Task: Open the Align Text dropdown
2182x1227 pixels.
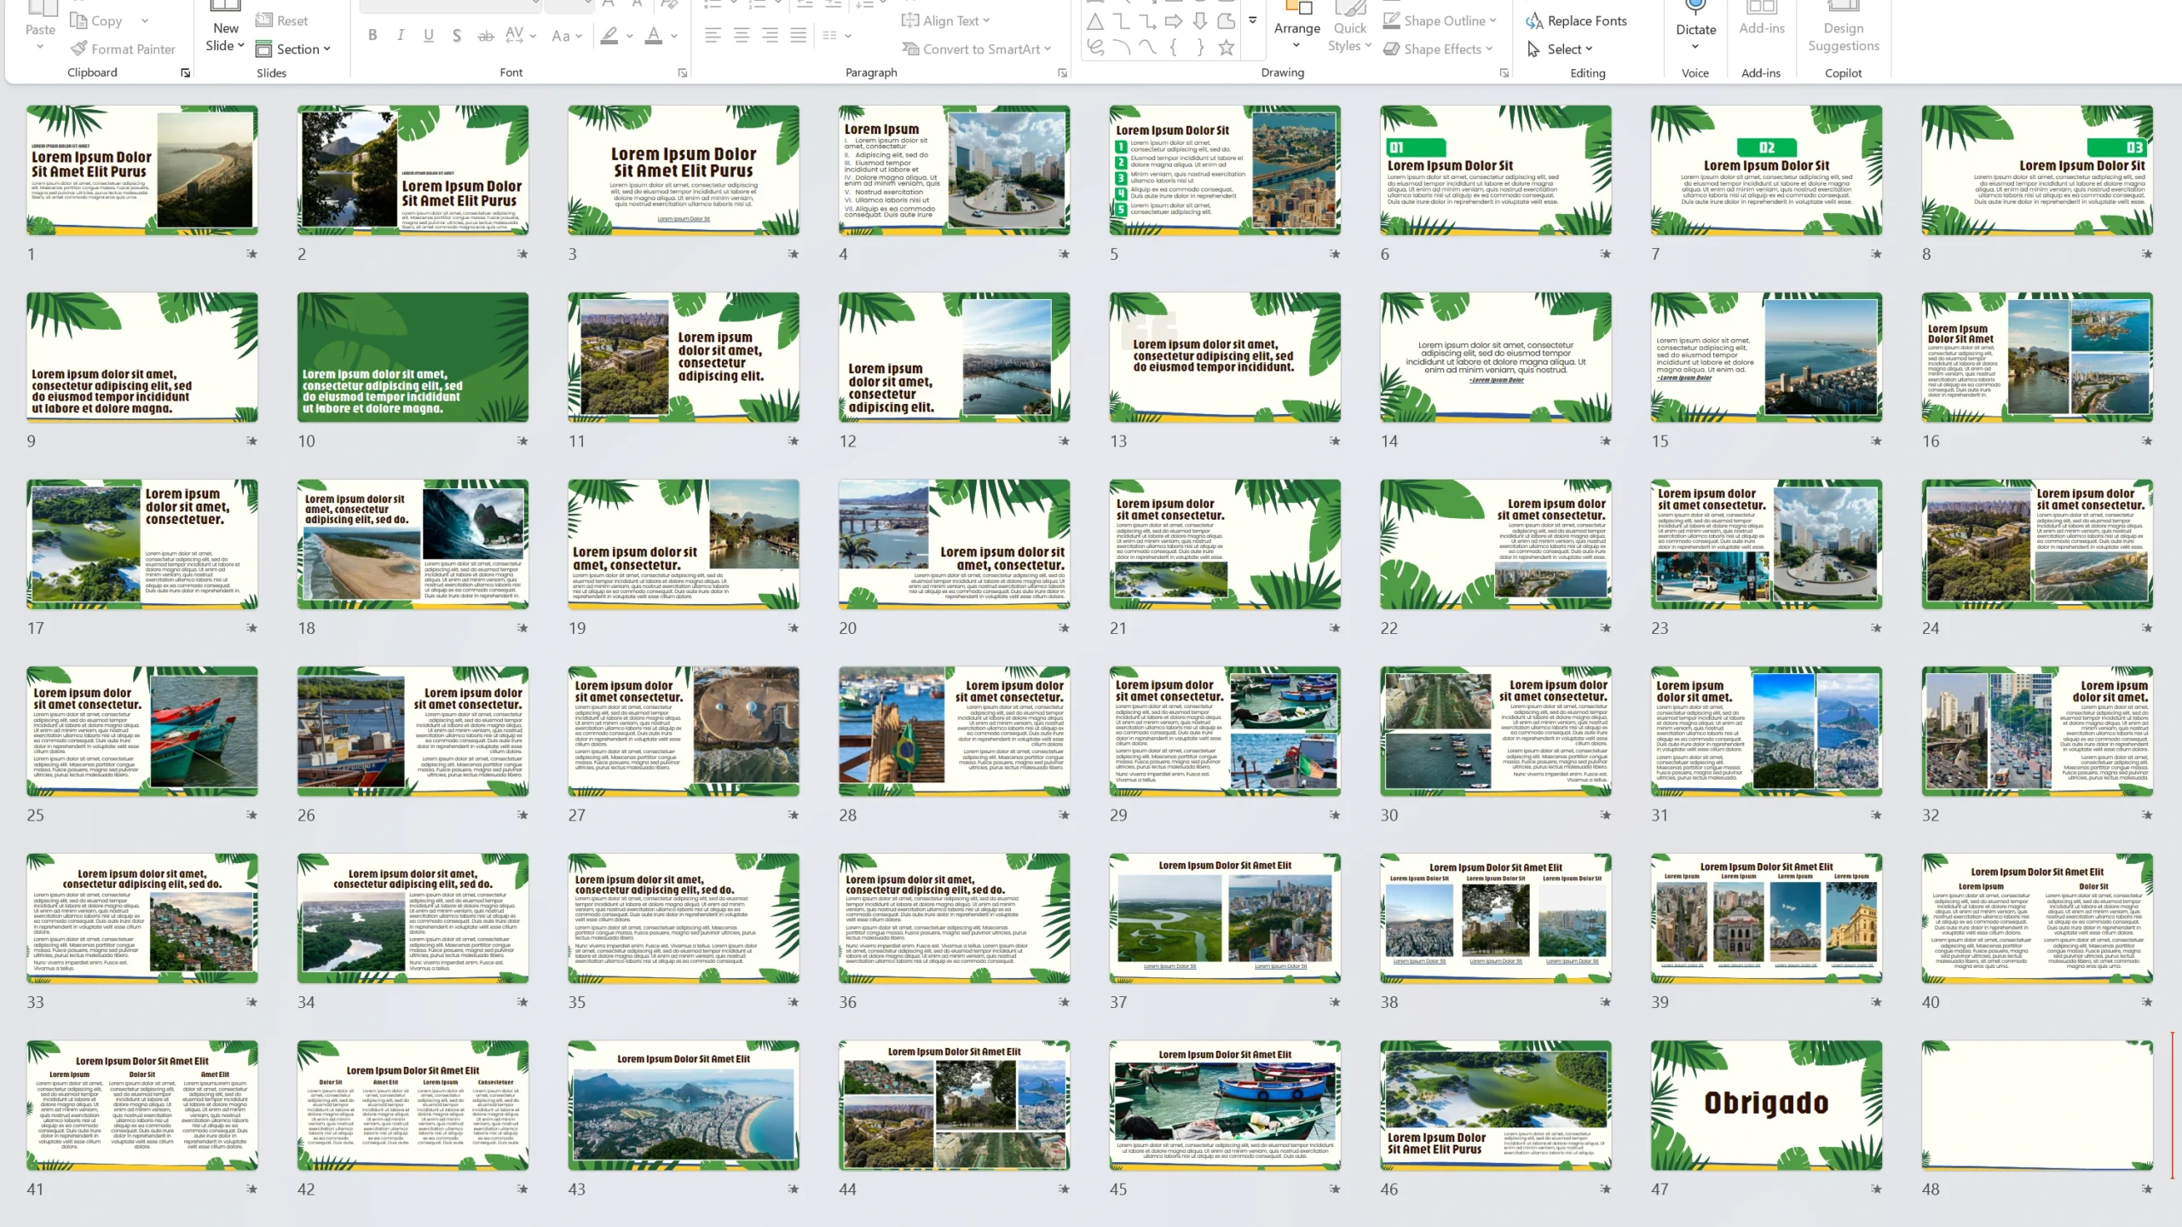Action: [x=946, y=20]
